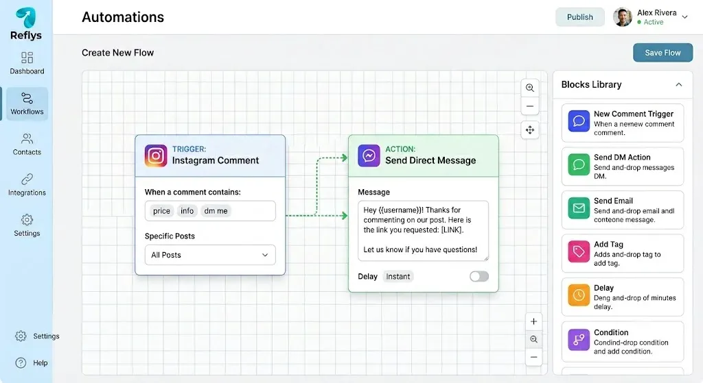Click the comment keywords input field

click(210, 211)
